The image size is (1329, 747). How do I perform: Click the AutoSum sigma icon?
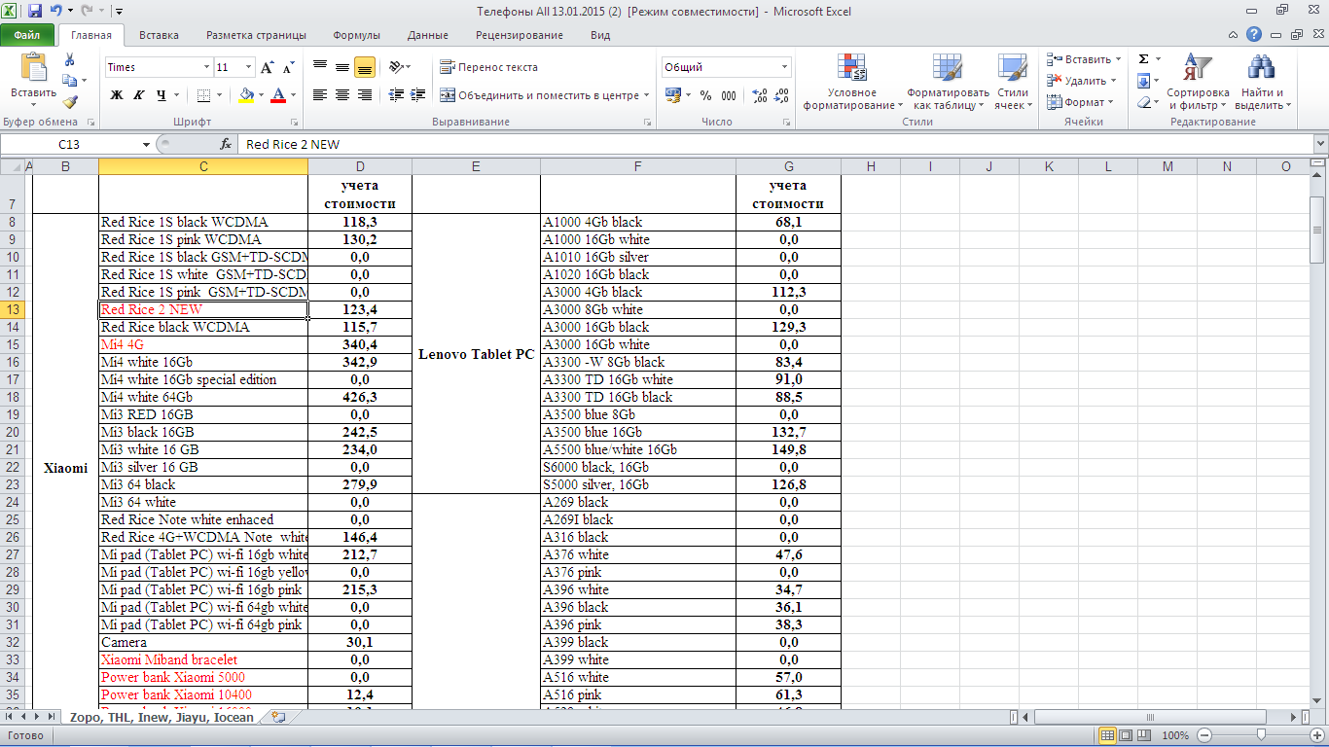(x=1144, y=59)
